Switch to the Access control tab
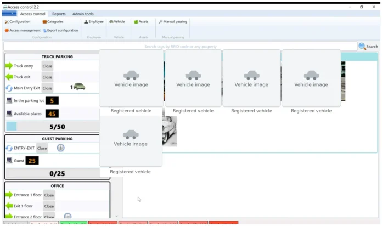 [32, 14]
